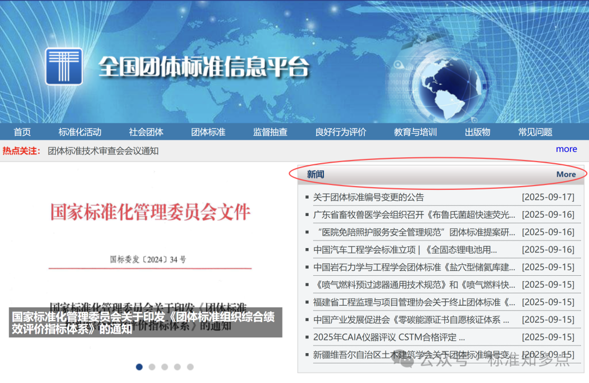
Task: Click date [2025-09-17] on first news row
Action: [x=548, y=197]
